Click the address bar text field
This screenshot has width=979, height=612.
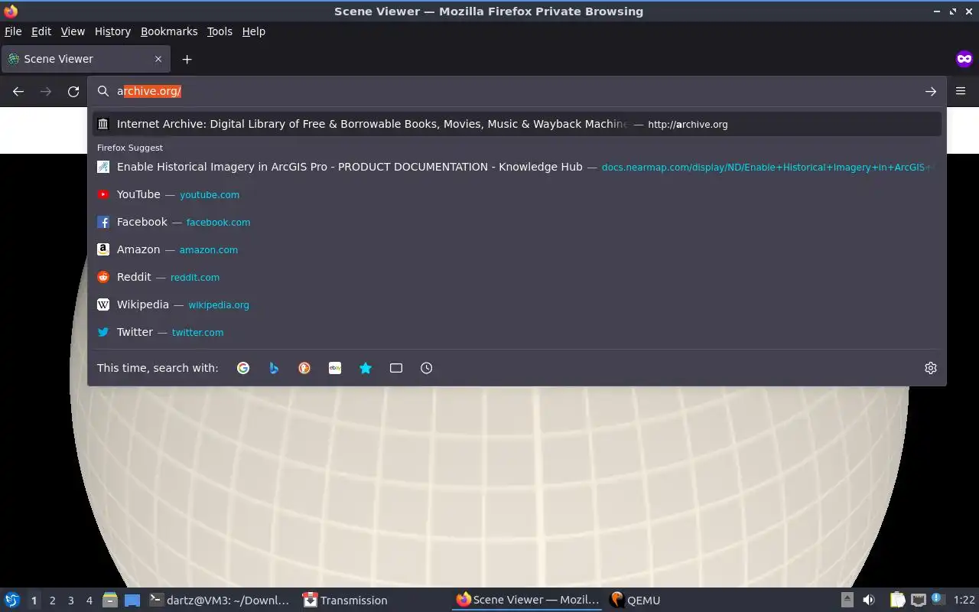coord(517,91)
